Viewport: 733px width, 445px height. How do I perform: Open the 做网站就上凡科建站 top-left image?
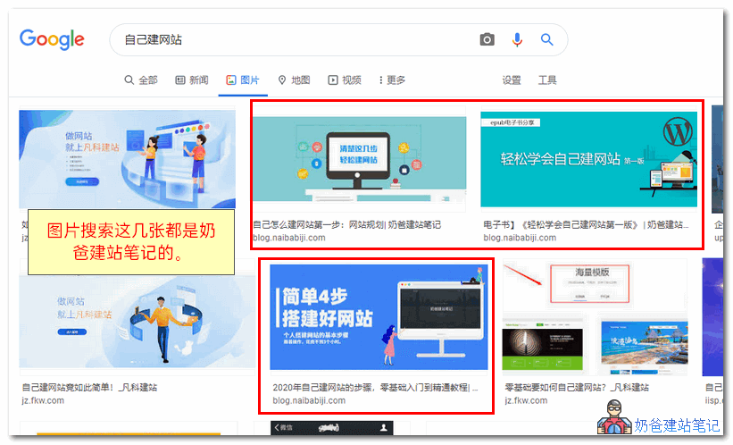tap(127, 159)
